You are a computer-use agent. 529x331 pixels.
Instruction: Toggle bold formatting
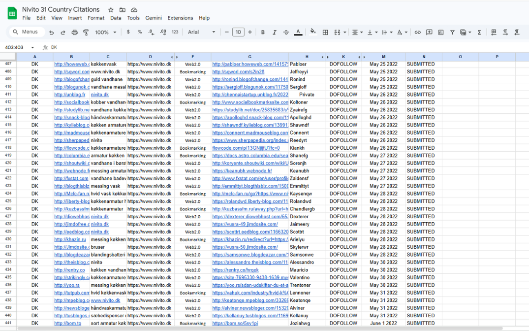(x=263, y=33)
